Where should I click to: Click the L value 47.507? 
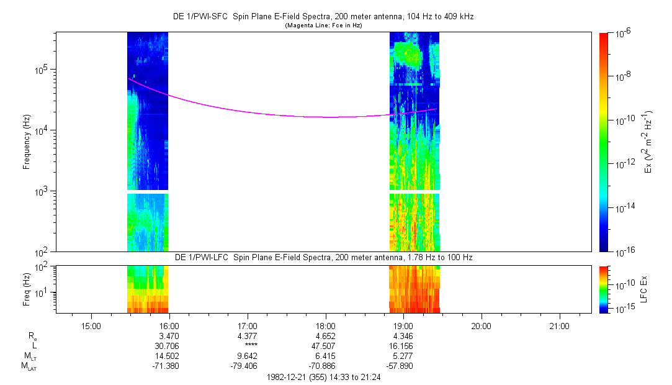pos(326,345)
